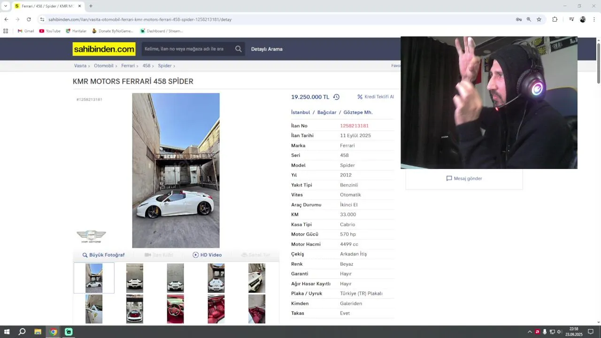601x338 pixels.
Task: Open Chrome three-dot menu
Action: (594, 19)
